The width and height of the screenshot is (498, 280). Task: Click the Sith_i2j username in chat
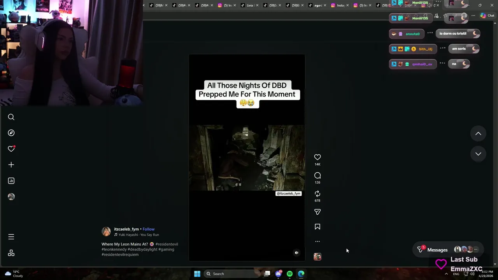point(425,49)
